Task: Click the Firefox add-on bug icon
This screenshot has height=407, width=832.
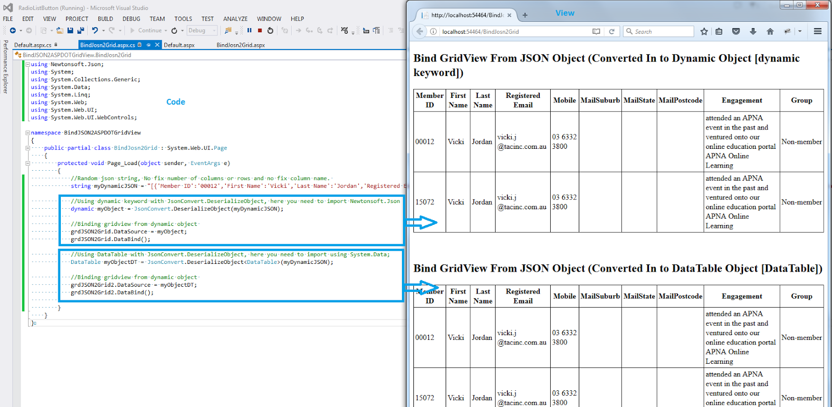Action: pyautogui.click(x=787, y=31)
